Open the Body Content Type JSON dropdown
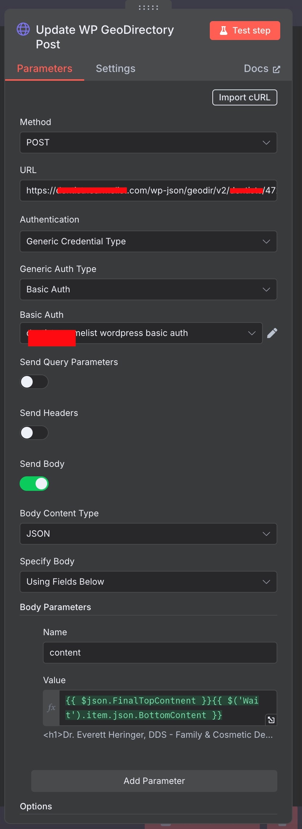Screen dimensions: 302x829 pyautogui.click(x=148, y=534)
